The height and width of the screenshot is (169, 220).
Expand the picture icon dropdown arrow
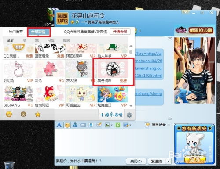click(x=112, y=125)
